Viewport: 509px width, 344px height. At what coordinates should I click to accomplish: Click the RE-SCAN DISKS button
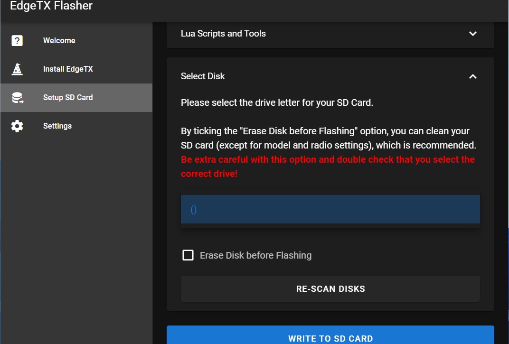click(330, 289)
